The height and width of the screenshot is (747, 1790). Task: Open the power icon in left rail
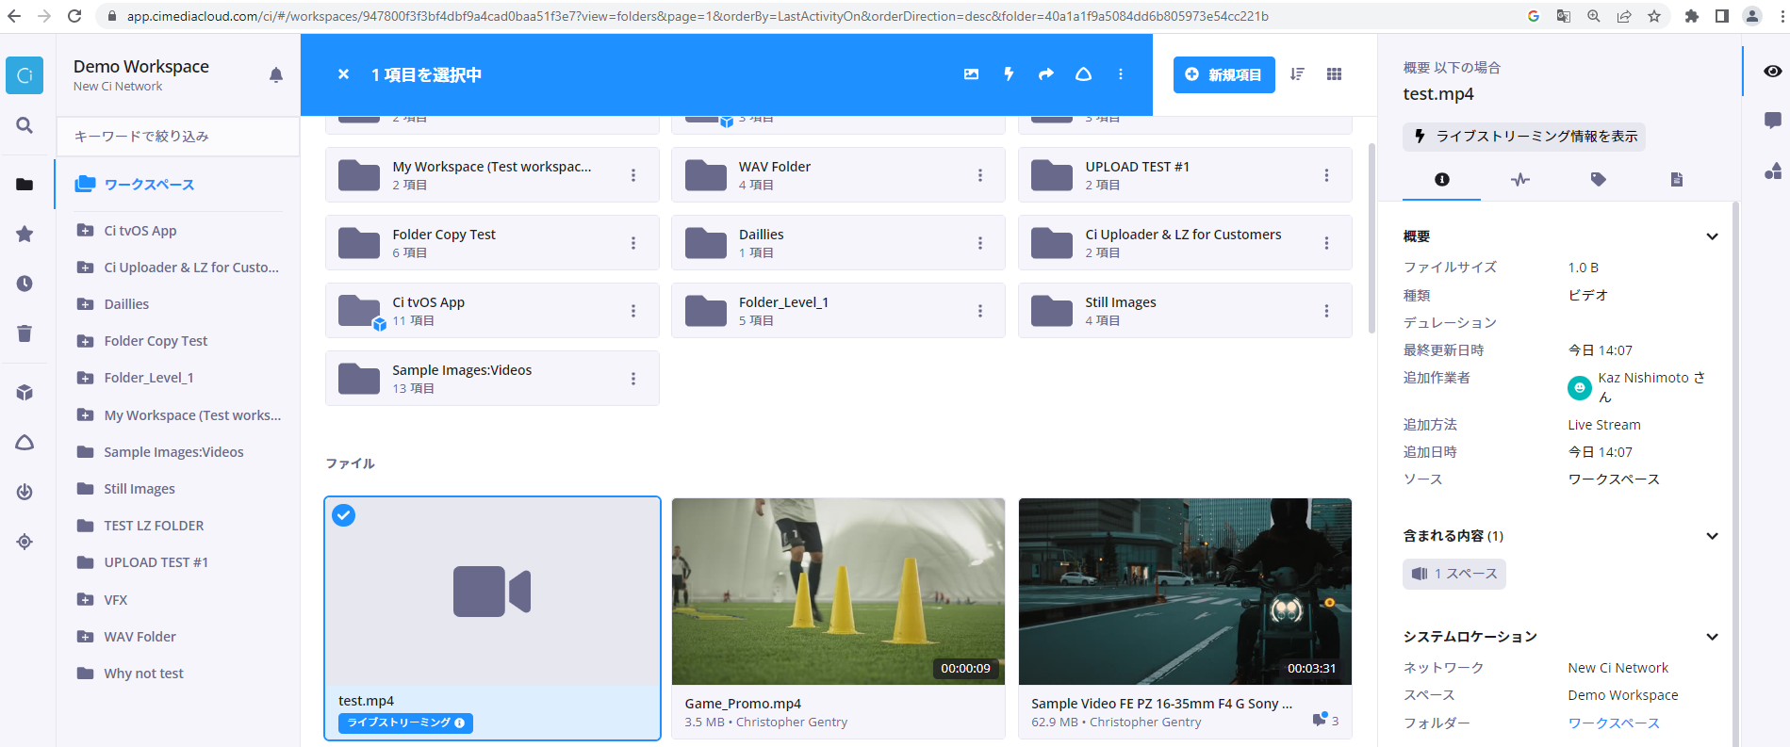(25, 492)
